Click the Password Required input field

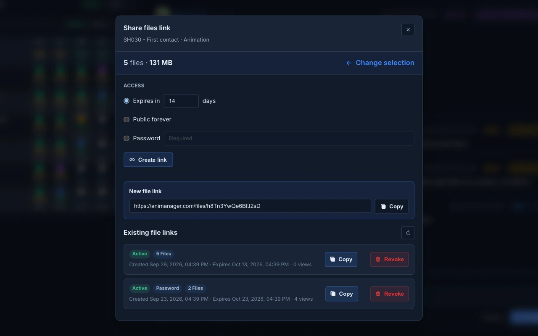(289, 138)
